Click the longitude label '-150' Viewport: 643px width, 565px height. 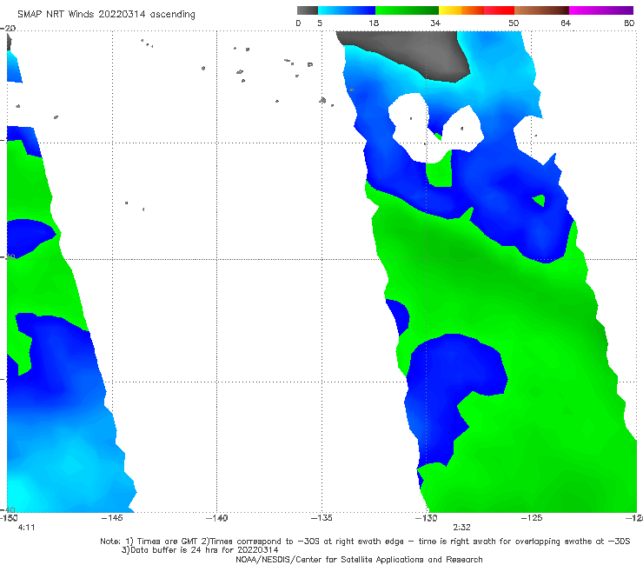pyautogui.click(x=9, y=518)
